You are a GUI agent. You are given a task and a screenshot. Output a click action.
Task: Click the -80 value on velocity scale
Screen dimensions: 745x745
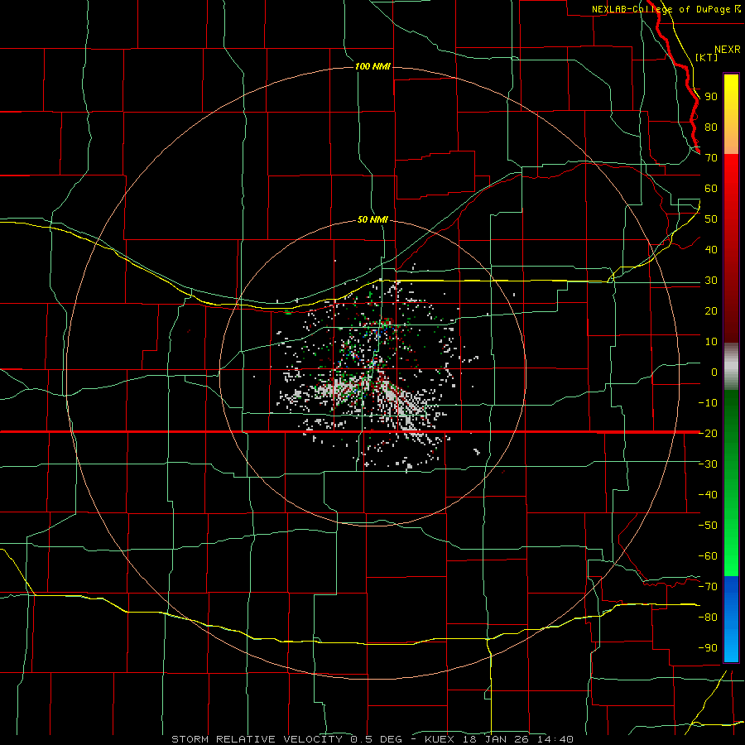[708, 618]
